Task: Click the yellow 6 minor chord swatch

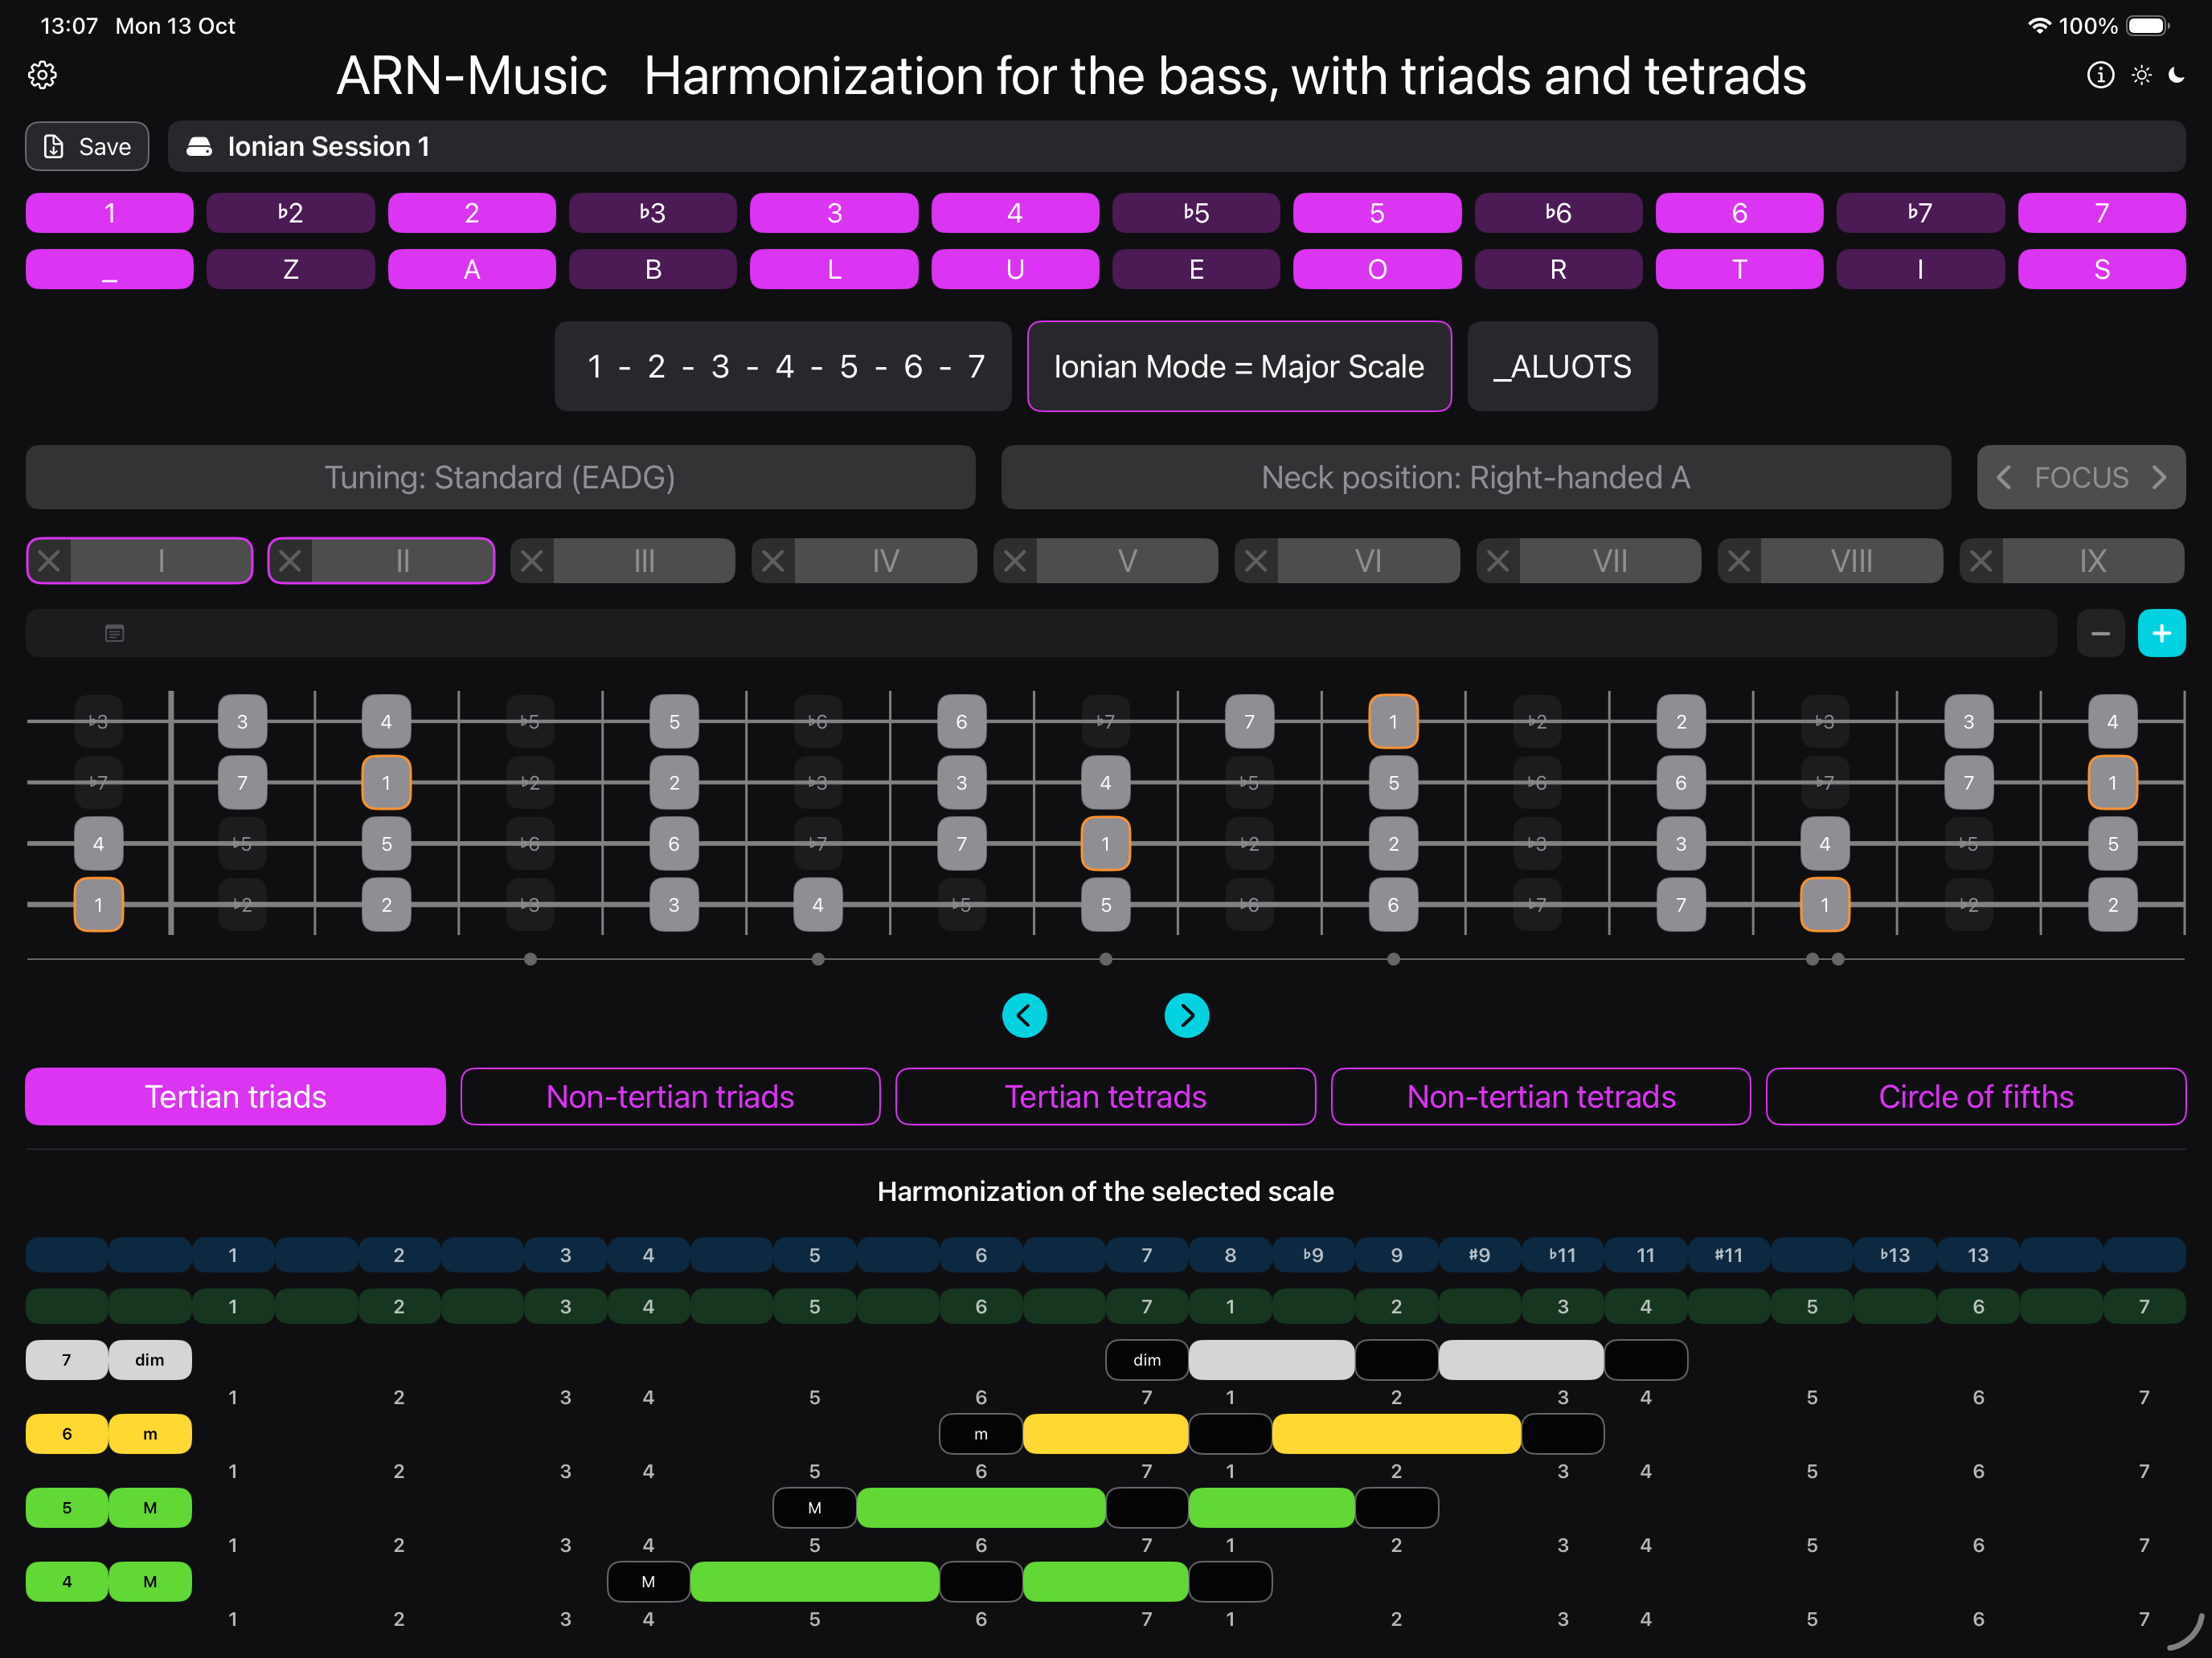Action: pyautogui.click(x=67, y=1433)
